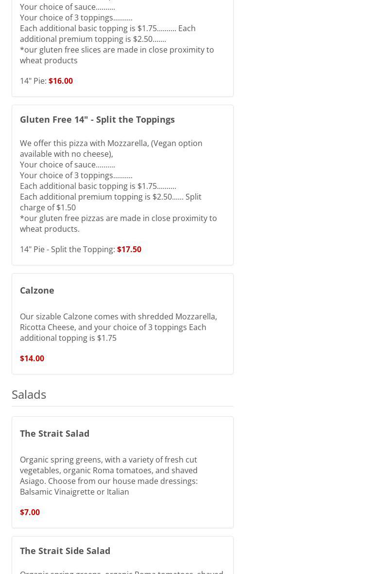Select The Strait Side Salad title
This screenshot has width=374, height=574.
pos(65,551)
